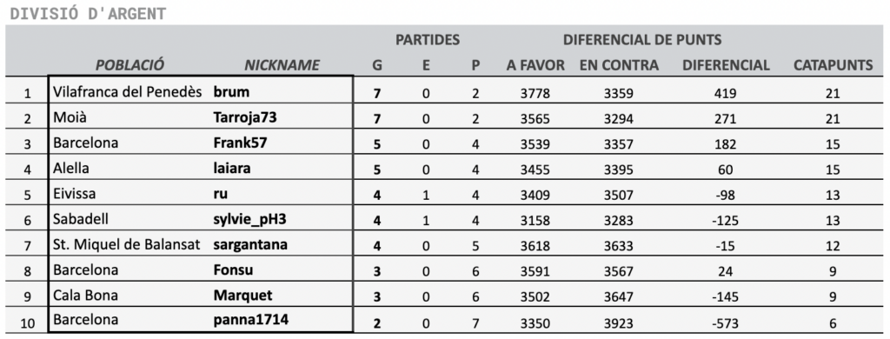Select the differential value 419

(726, 93)
